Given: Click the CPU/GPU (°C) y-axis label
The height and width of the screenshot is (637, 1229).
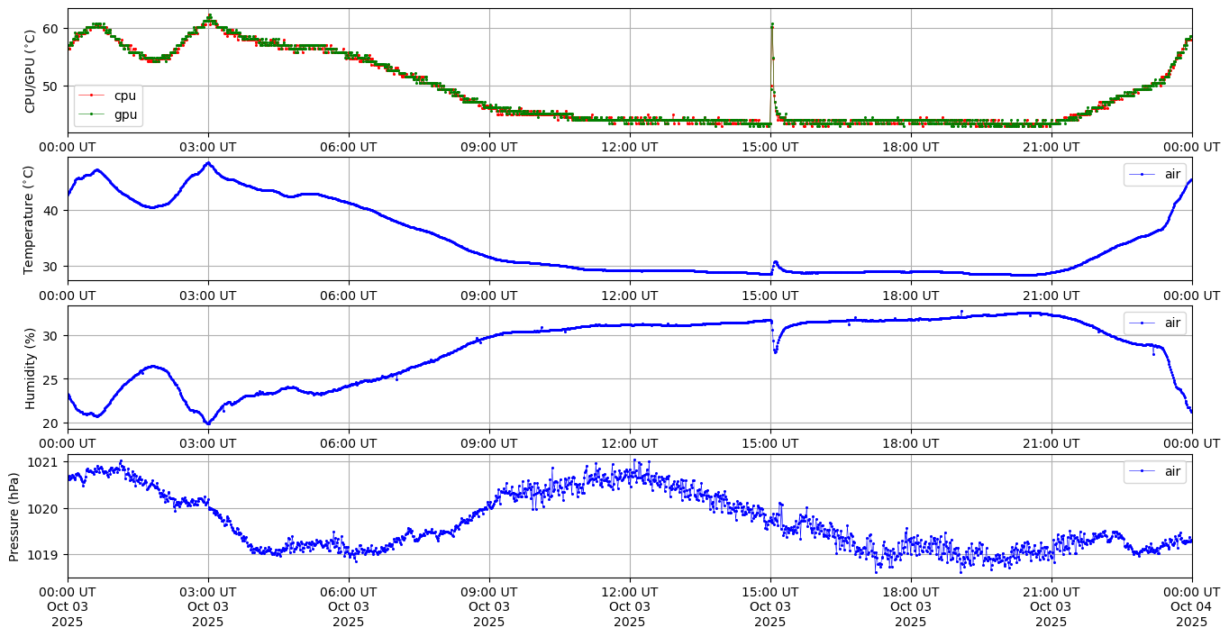Looking at the screenshot, I should (30, 70).
